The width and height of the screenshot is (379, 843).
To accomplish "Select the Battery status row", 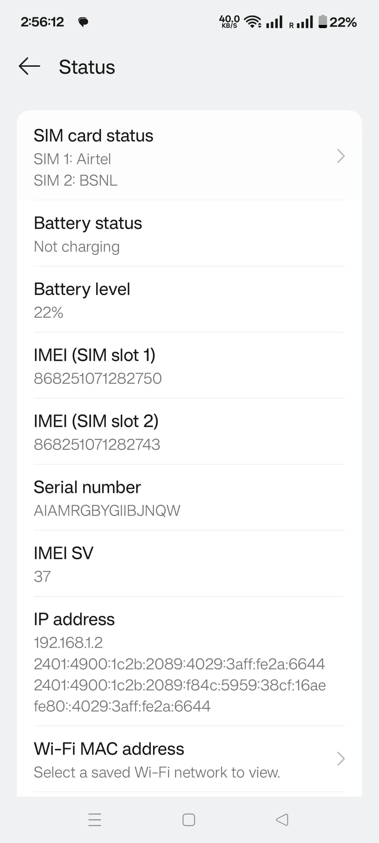I will 189,234.
